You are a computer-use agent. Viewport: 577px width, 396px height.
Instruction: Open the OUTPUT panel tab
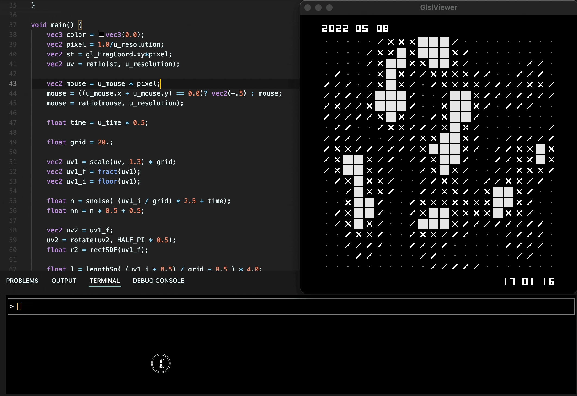[x=64, y=281]
